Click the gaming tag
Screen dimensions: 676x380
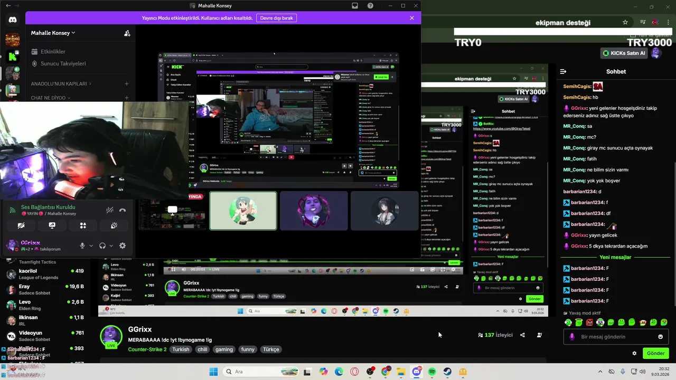[x=224, y=349]
